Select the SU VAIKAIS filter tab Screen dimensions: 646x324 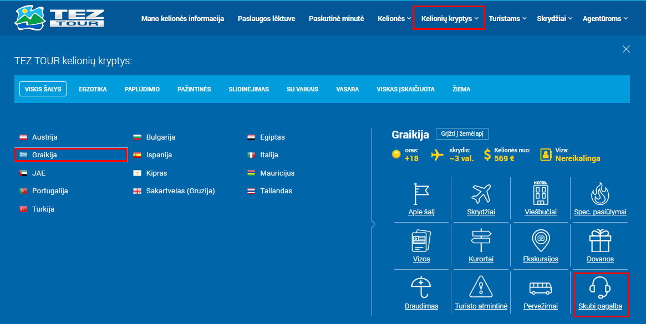pos(302,89)
